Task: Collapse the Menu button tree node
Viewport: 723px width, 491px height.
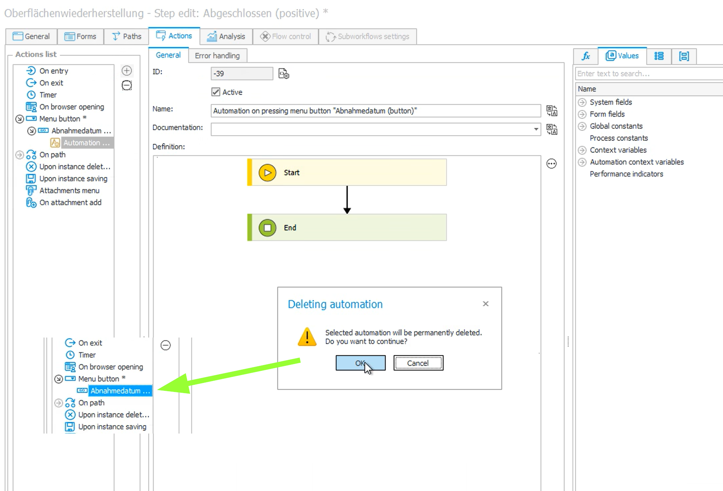Action: click(20, 119)
